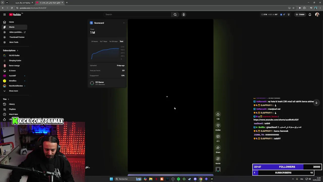Open the YouTube hamburger guide menu
This screenshot has width=323, height=182.
click(5, 14)
